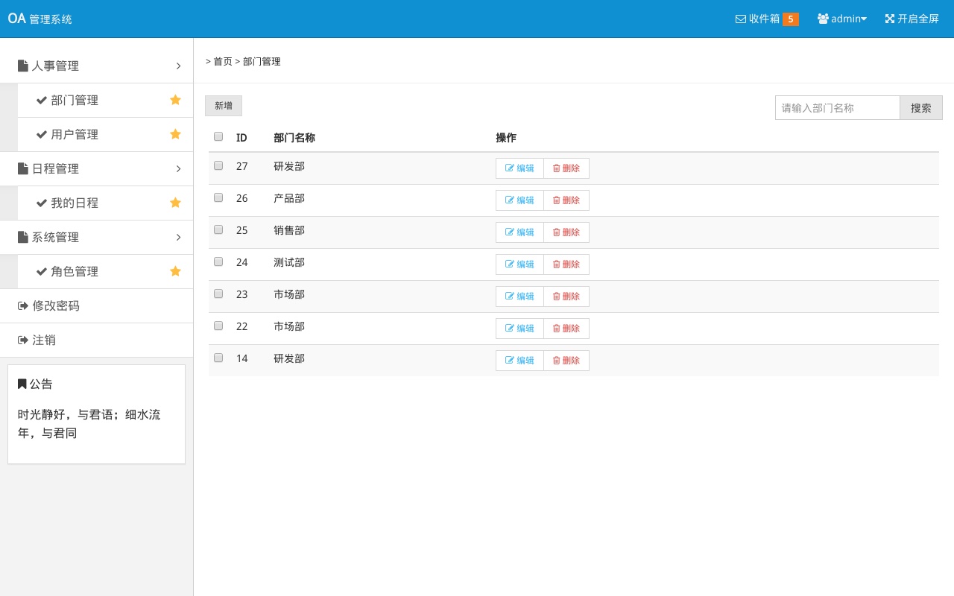Screen dimensions: 954x596
Task: Check the box for ID 24 测试部
Action: (218, 261)
